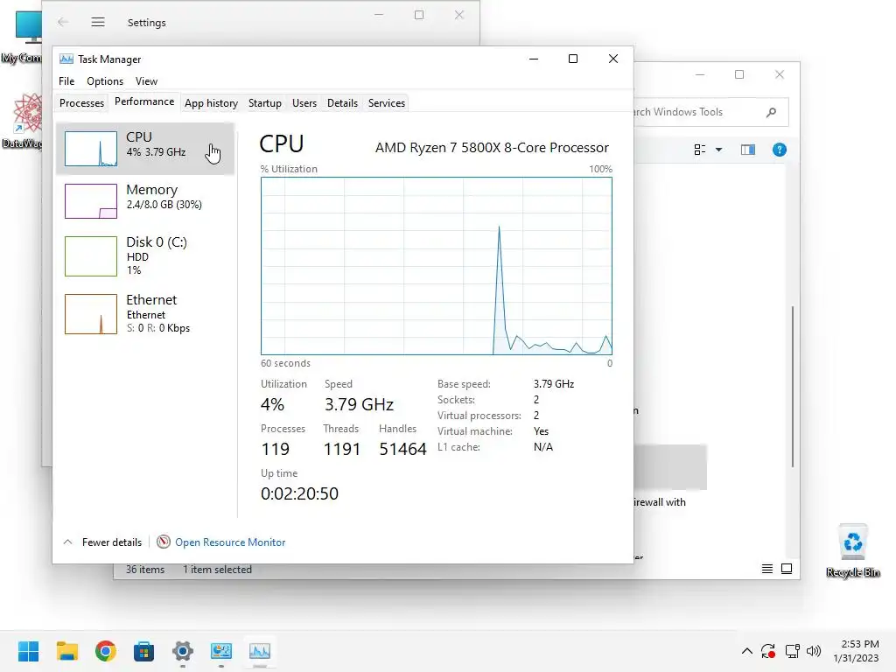Viewport: 896px width, 672px height.
Task: Click the CPU utilization graph
Action: pos(436,266)
